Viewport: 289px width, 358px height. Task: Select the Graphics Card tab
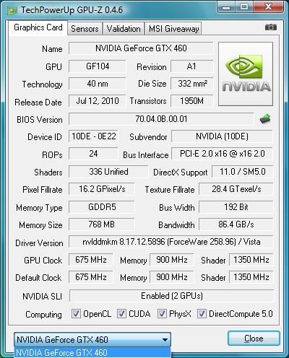(x=38, y=27)
